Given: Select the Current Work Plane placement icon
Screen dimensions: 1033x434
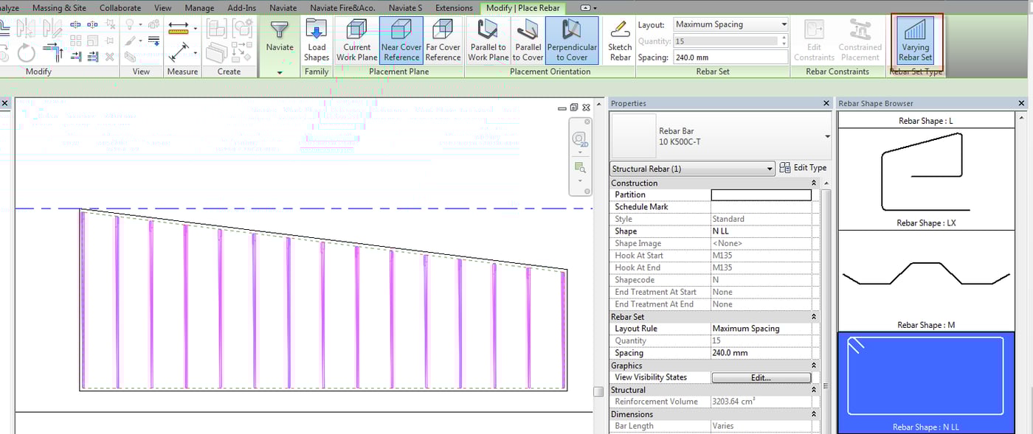Looking at the screenshot, I should 356,40.
